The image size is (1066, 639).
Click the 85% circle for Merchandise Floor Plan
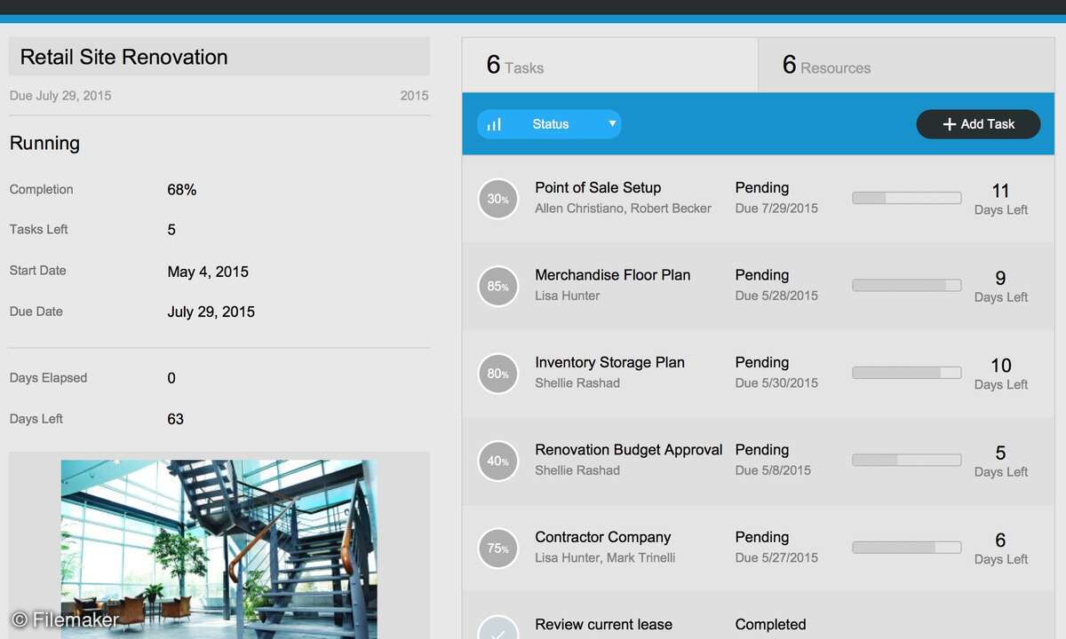(x=498, y=287)
